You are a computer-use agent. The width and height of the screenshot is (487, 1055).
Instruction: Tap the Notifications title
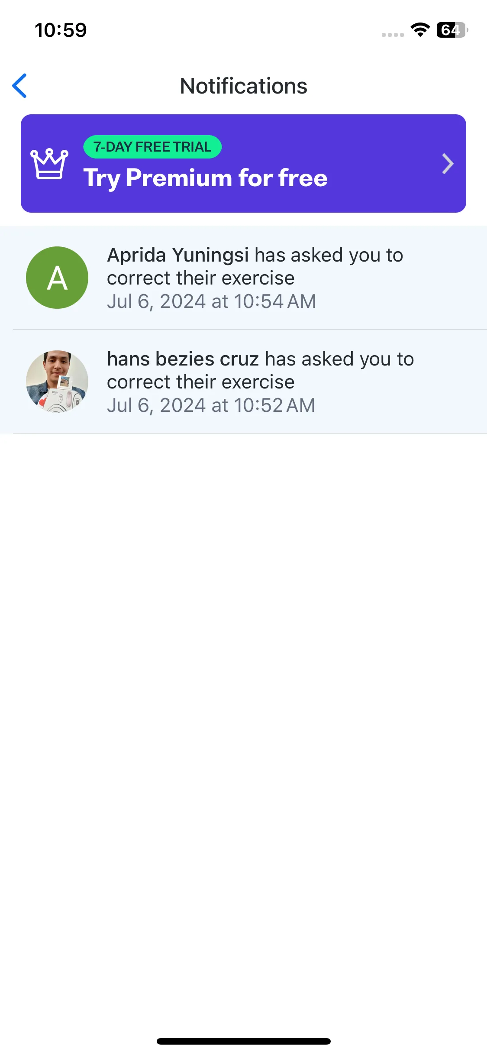[x=244, y=86]
